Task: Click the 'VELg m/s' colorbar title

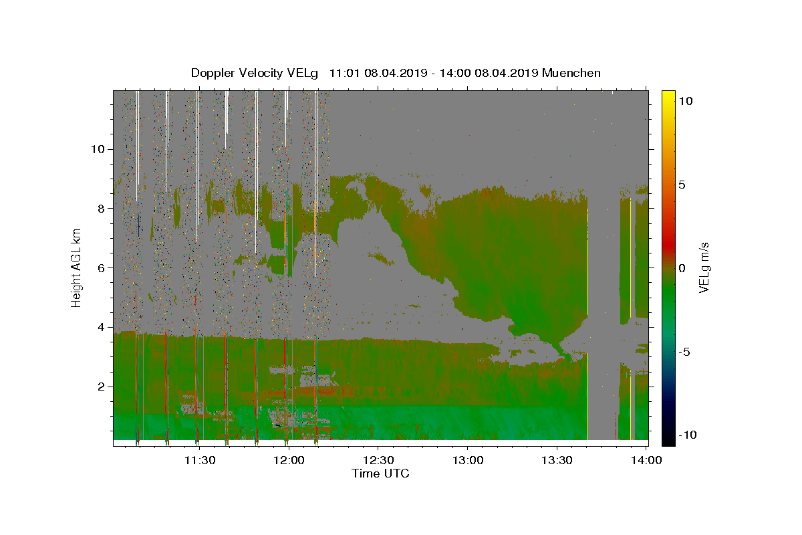Action: point(704,267)
